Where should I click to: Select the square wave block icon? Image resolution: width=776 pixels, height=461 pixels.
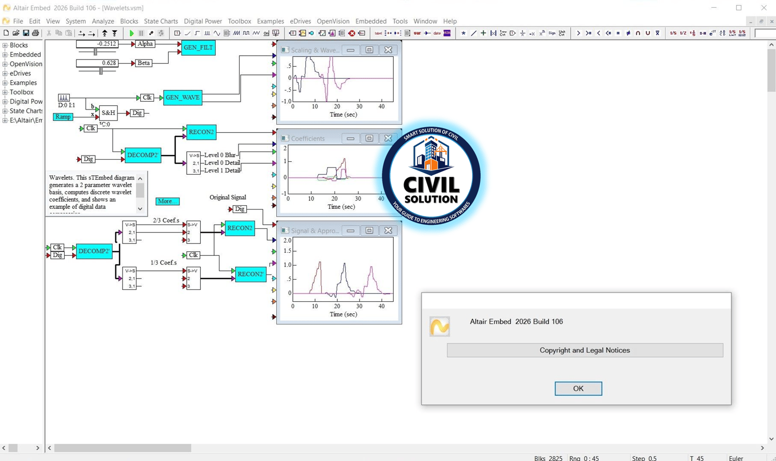coord(246,33)
